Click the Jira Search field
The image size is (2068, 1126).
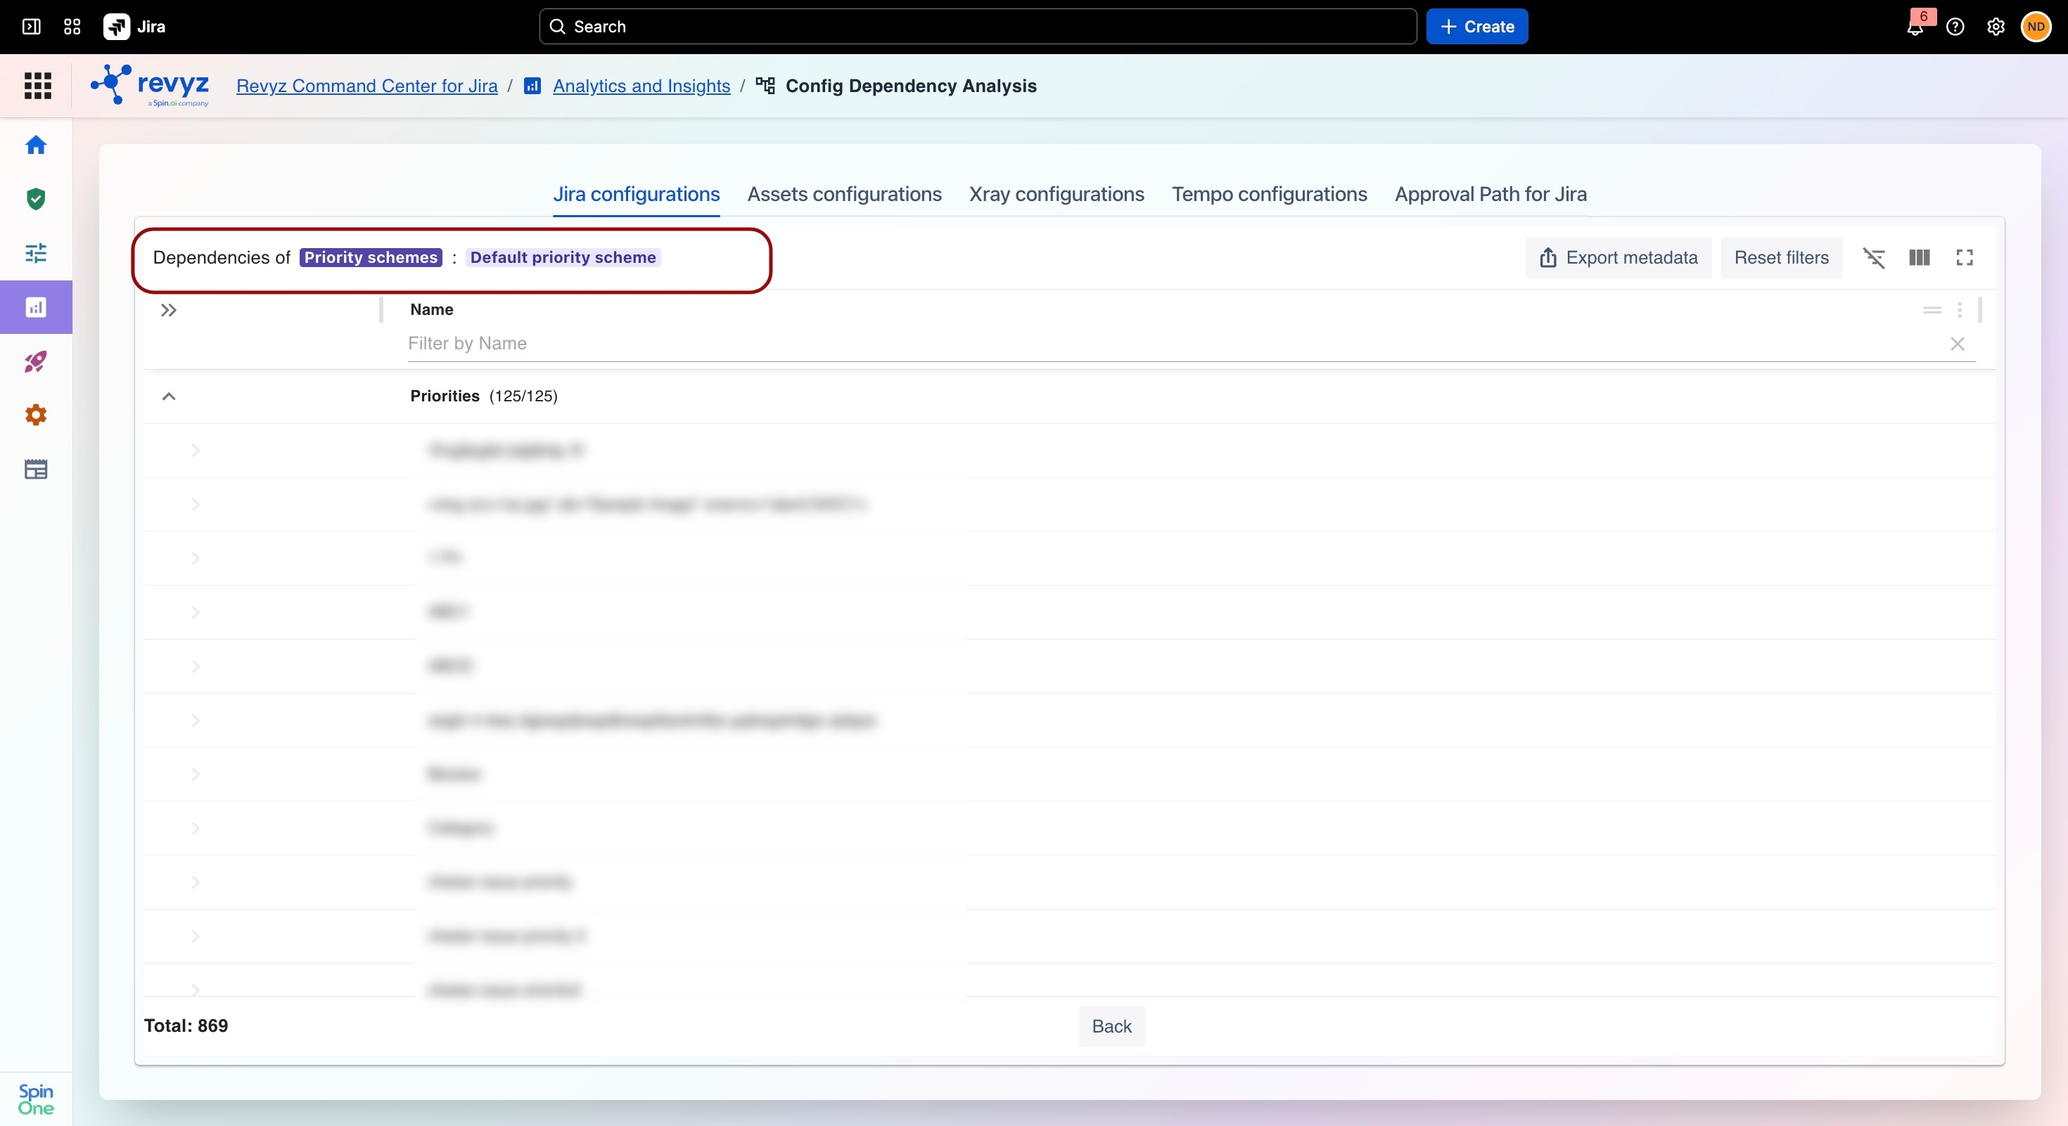click(978, 27)
